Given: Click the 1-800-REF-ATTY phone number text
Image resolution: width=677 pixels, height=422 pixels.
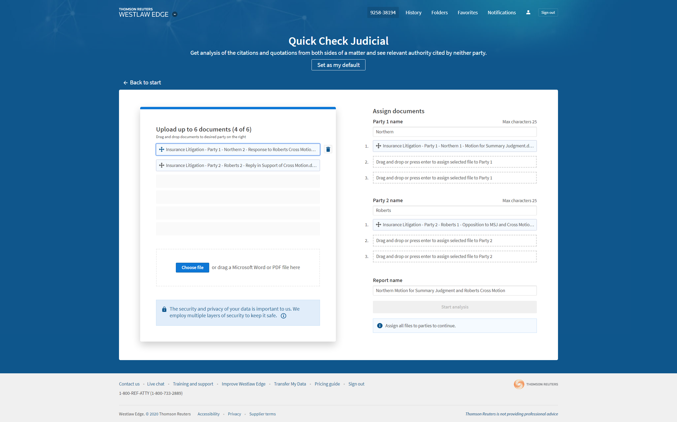Looking at the screenshot, I should click(151, 393).
